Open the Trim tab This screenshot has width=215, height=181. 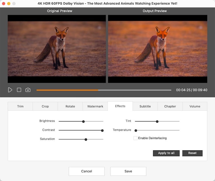pos(20,106)
